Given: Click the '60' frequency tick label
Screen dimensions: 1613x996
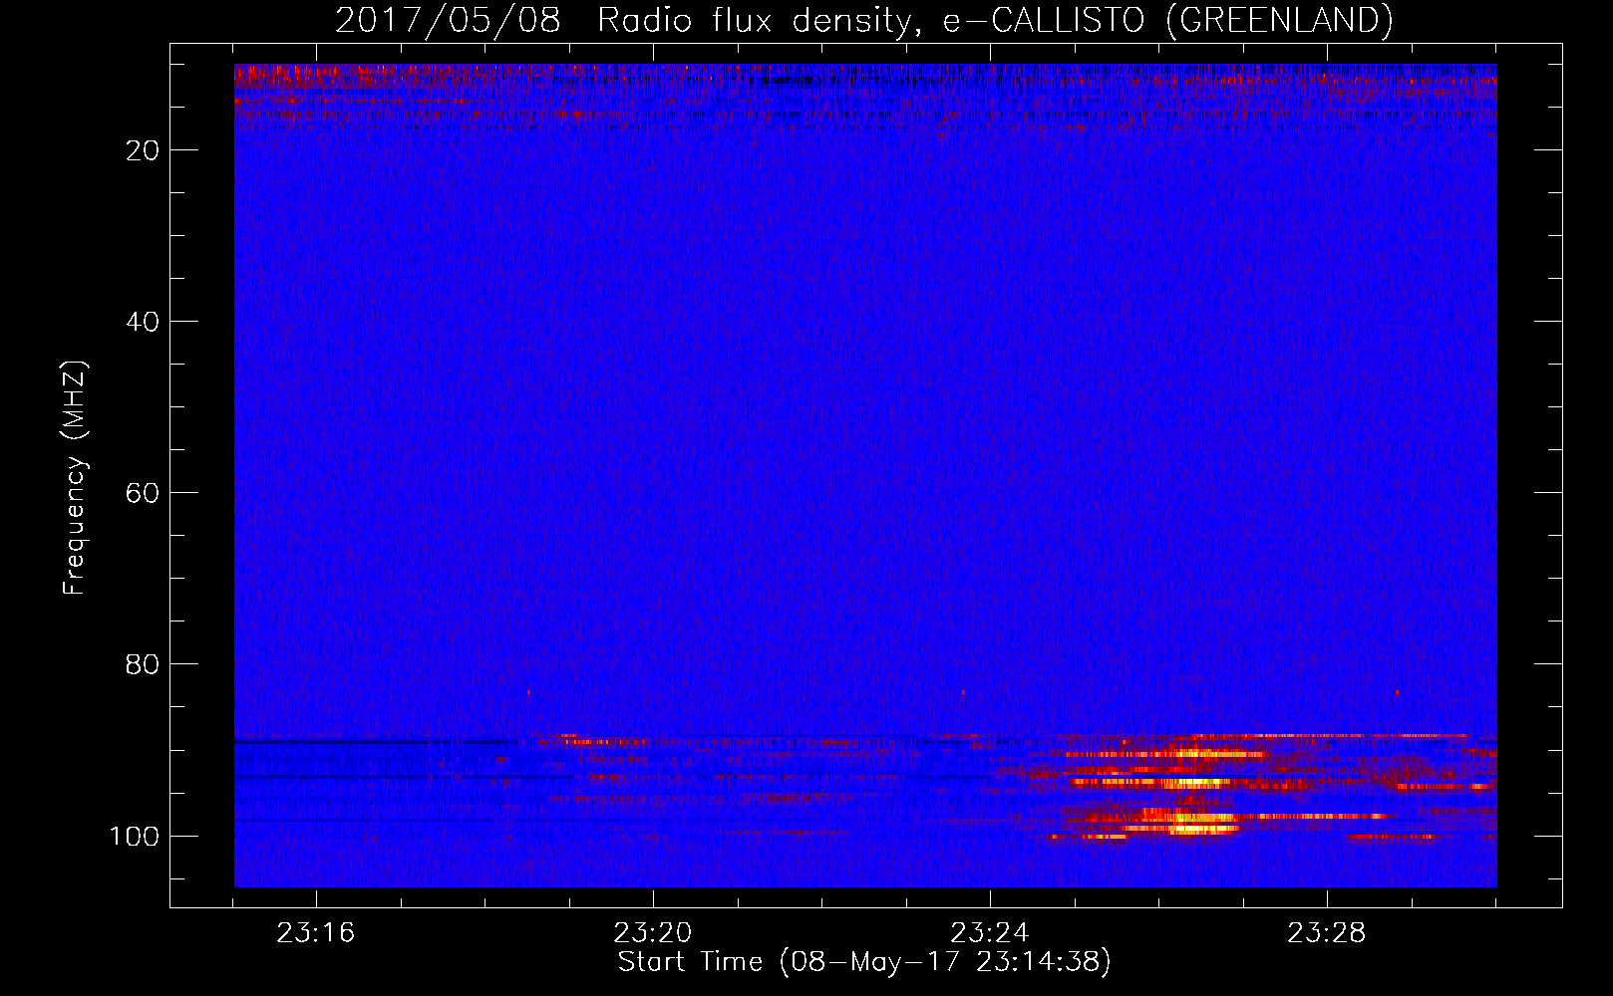Looking at the screenshot, I should [x=143, y=493].
